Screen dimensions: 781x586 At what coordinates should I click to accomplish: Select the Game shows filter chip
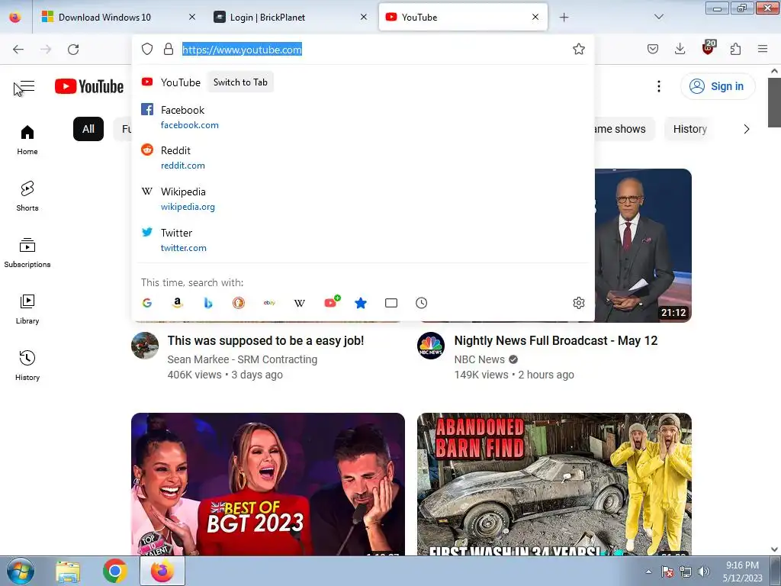coord(624,129)
